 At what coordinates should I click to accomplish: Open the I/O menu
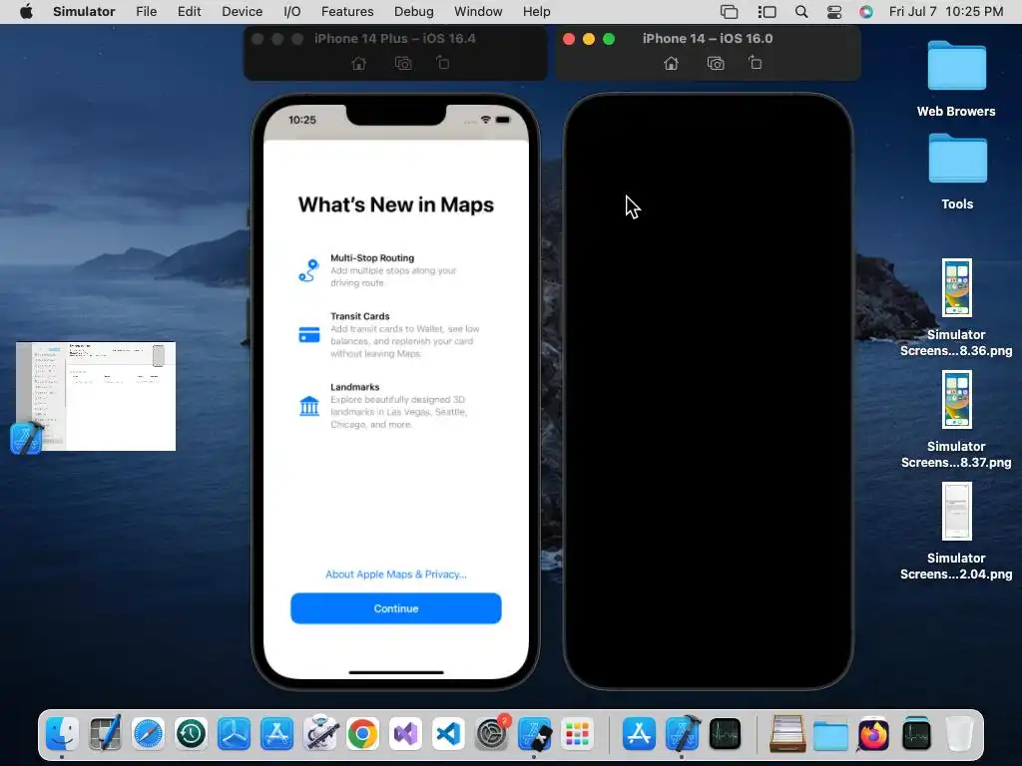[x=292, y=12]
